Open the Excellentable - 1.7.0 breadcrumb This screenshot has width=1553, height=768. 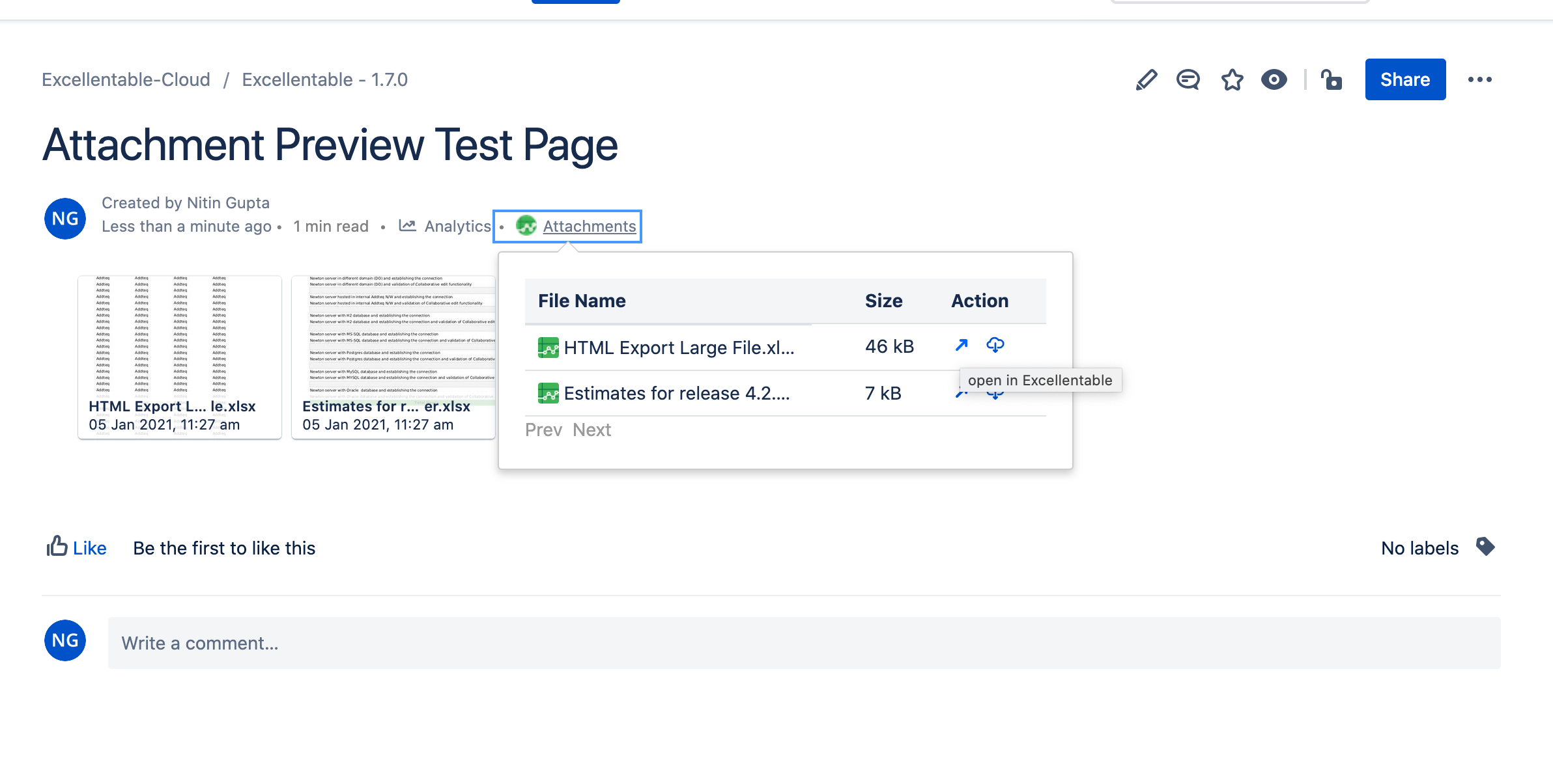324,79
